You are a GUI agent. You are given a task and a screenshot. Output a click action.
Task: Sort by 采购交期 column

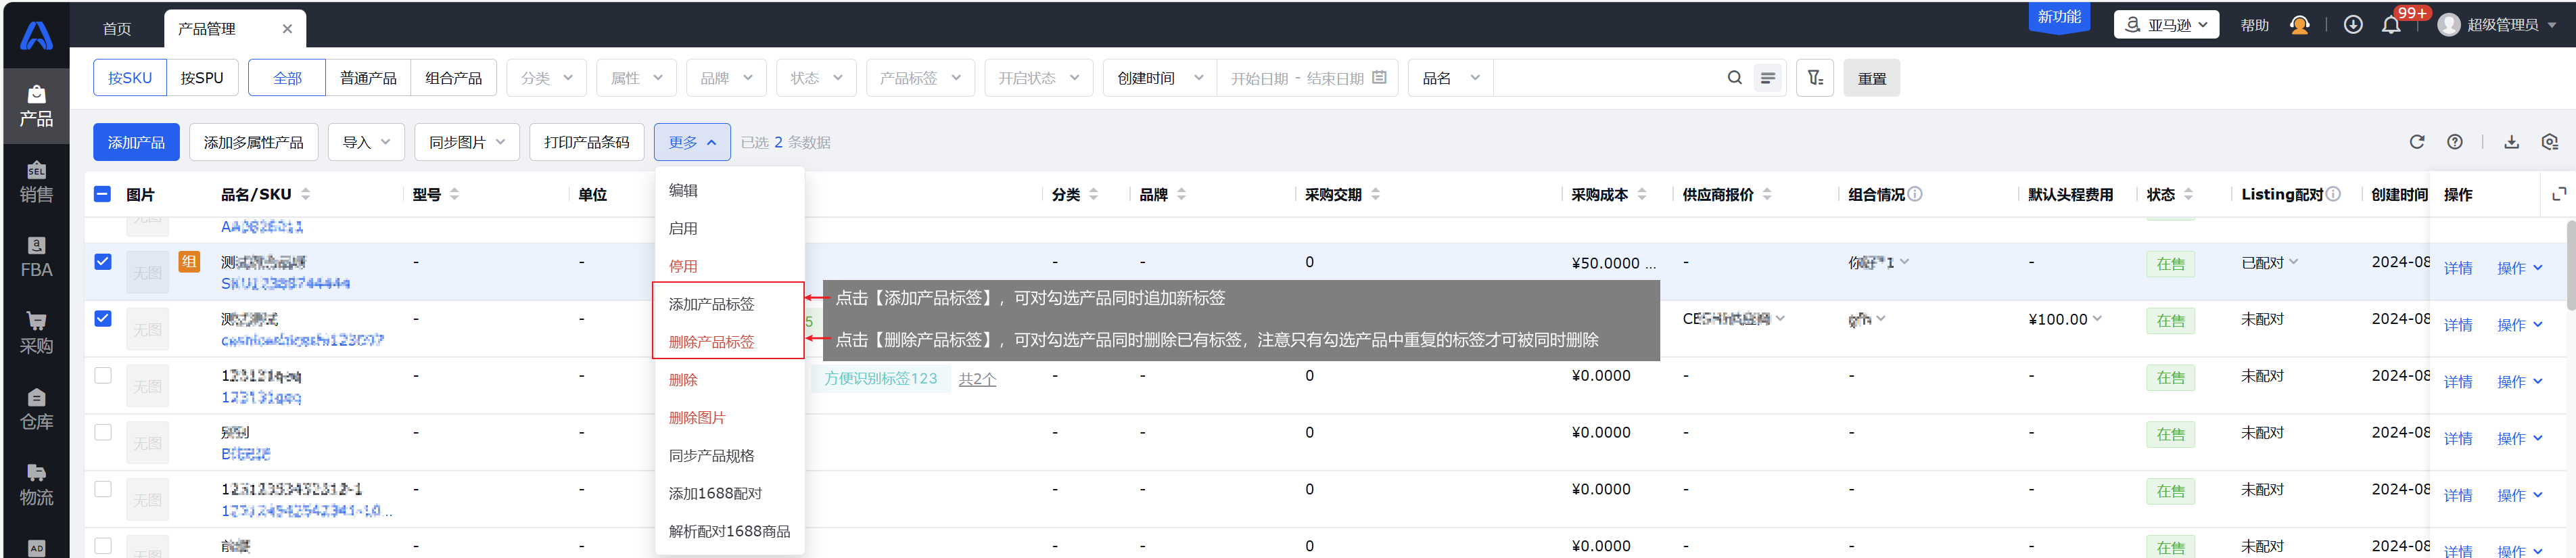click(1375, 194)
